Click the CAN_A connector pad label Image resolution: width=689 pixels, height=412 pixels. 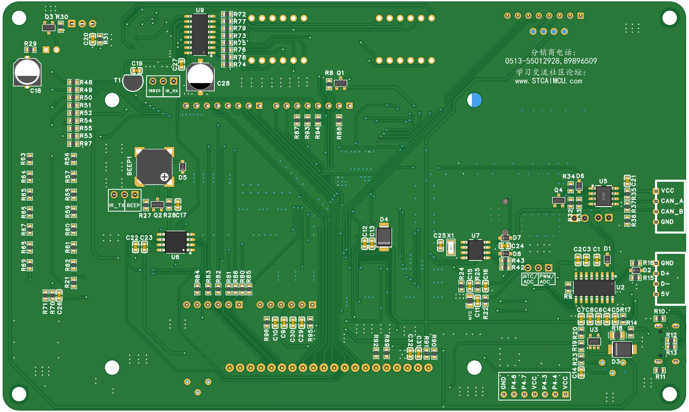[671, 201]
